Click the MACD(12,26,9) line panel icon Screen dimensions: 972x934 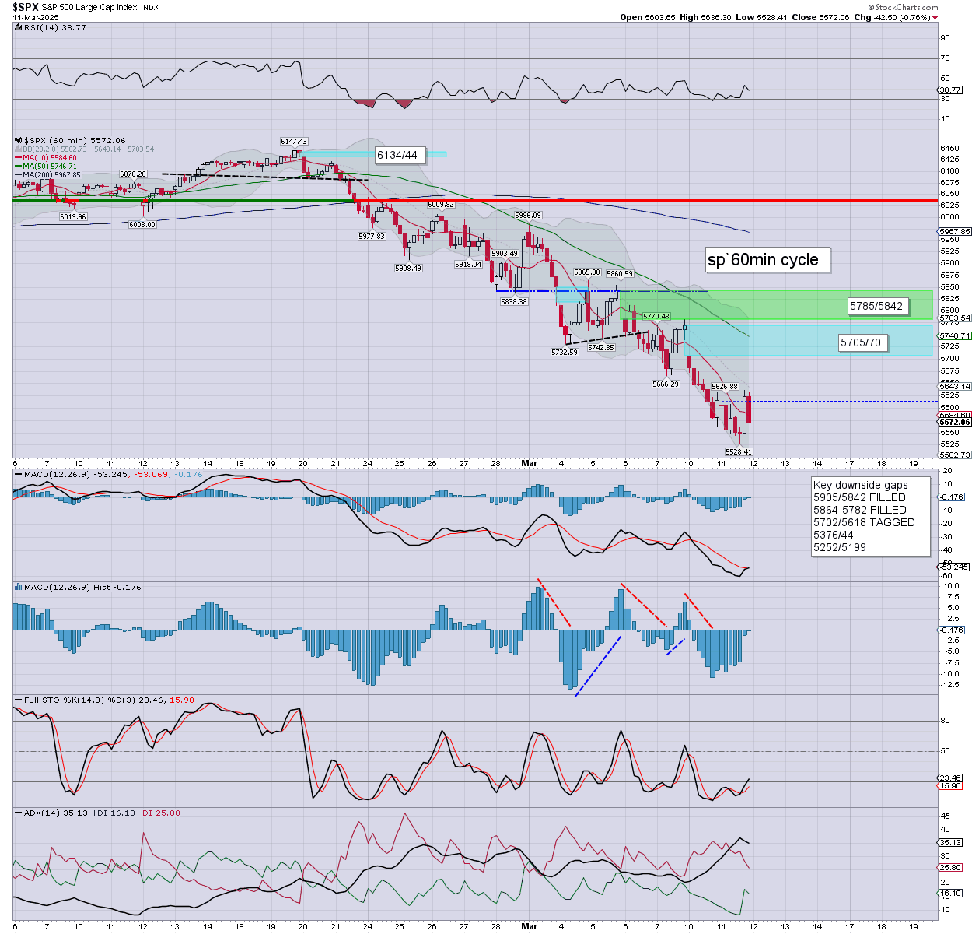[18, 474]
